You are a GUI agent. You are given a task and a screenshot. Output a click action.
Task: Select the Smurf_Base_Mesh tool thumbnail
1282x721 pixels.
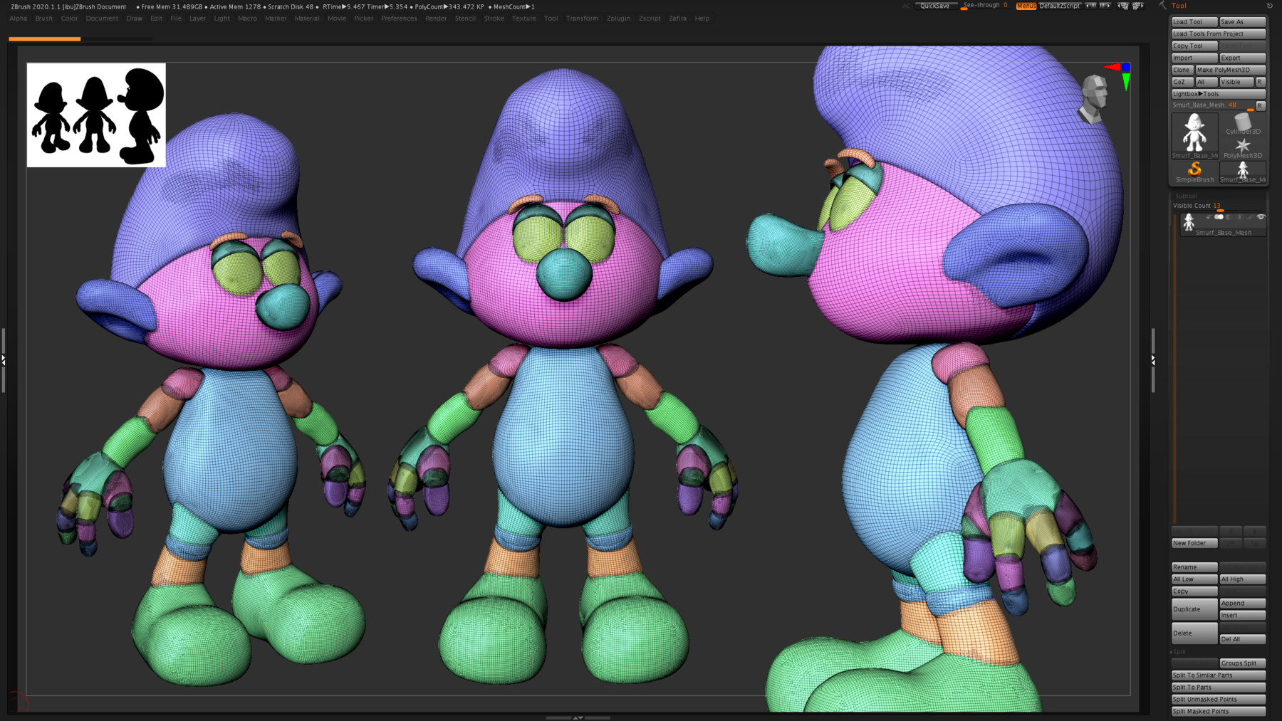(1194, 136)
